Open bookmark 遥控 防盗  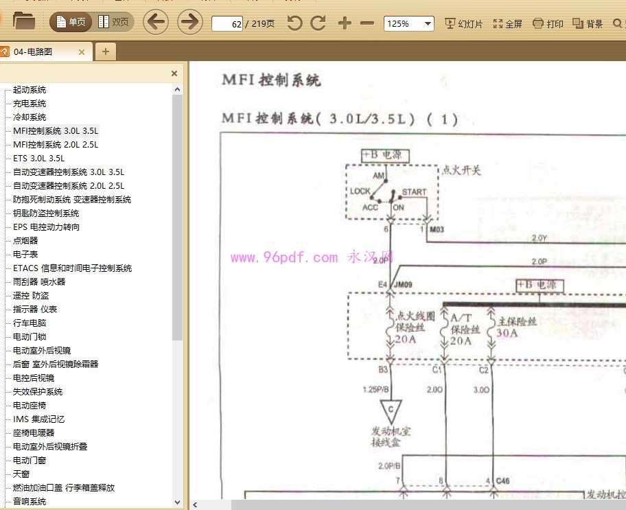point(31,296)
